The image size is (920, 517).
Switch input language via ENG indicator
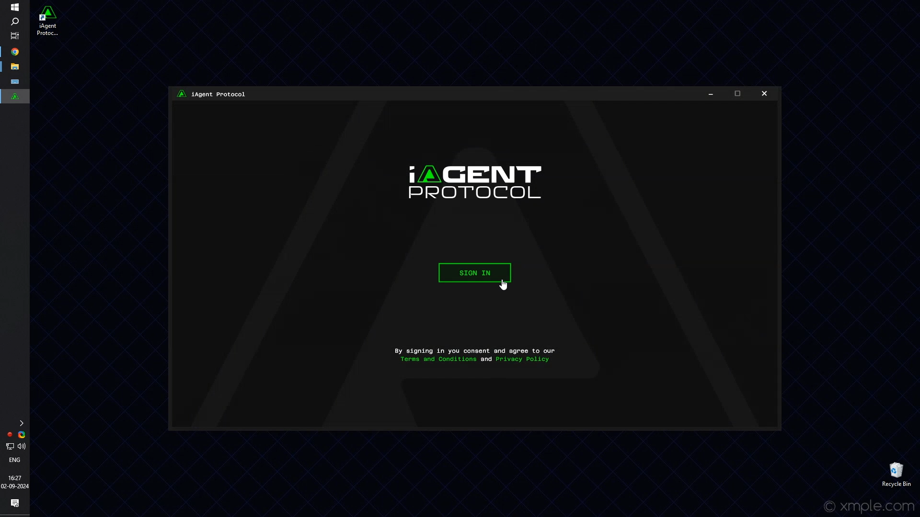[x=15, y=460]
